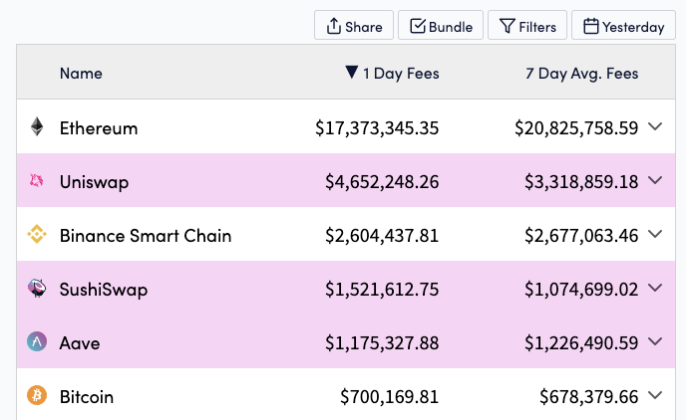Expand the Aave row chevron

[x=655, y=341]
